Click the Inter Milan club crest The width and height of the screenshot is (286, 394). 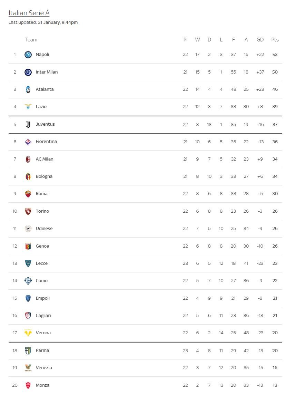(28, 72)
